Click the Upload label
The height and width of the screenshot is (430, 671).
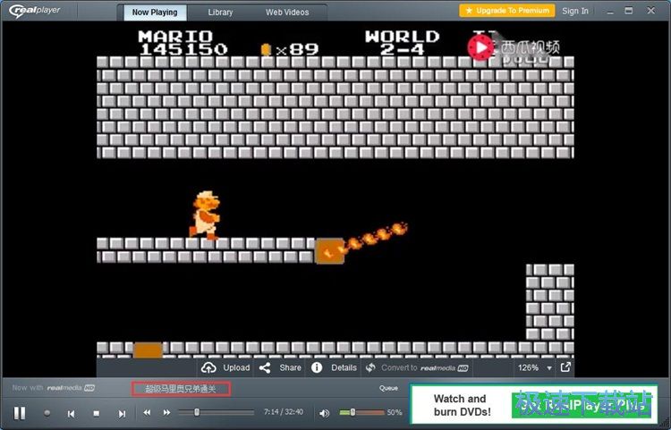(236, 367)
